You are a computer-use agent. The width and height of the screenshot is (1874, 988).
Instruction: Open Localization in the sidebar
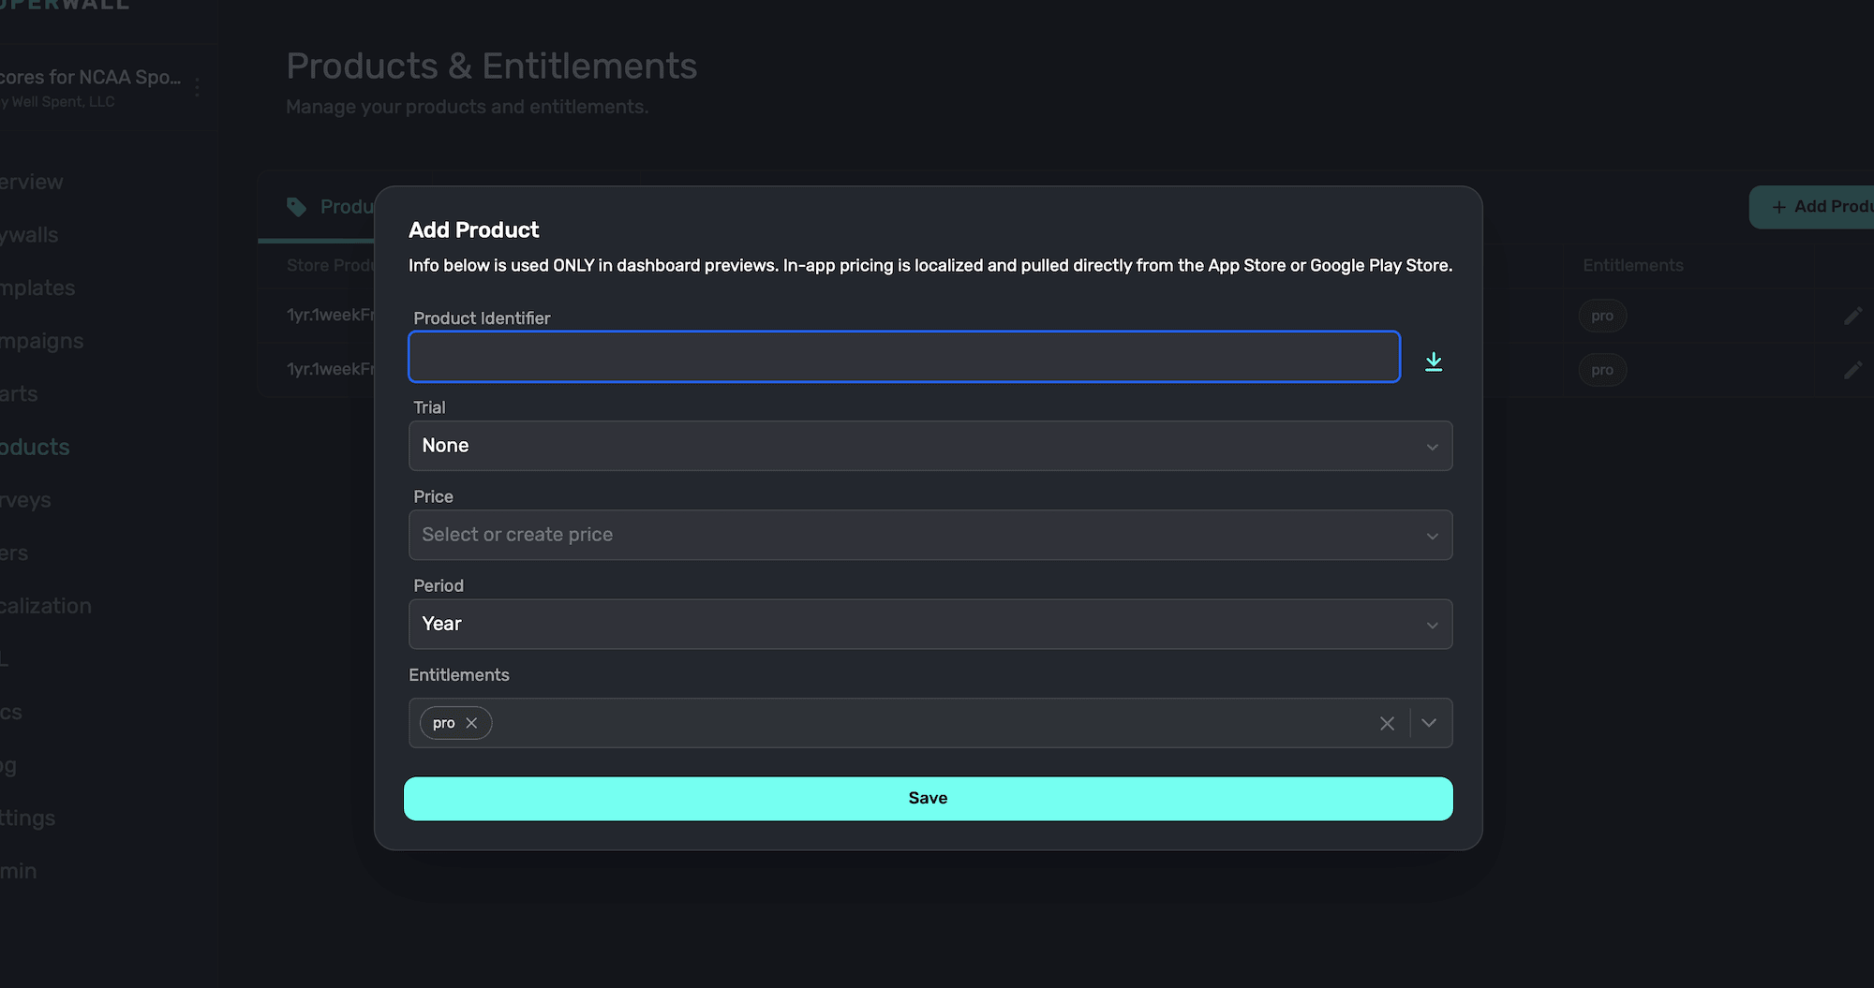45,606
